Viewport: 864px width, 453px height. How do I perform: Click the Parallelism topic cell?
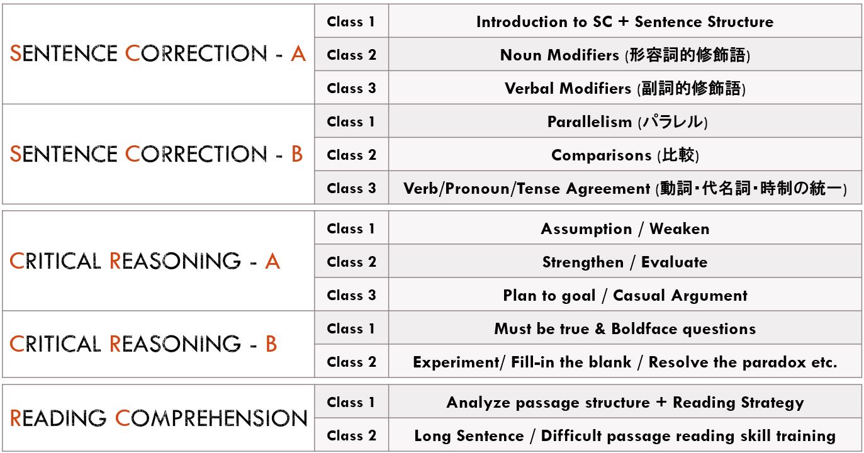(625, 121)
